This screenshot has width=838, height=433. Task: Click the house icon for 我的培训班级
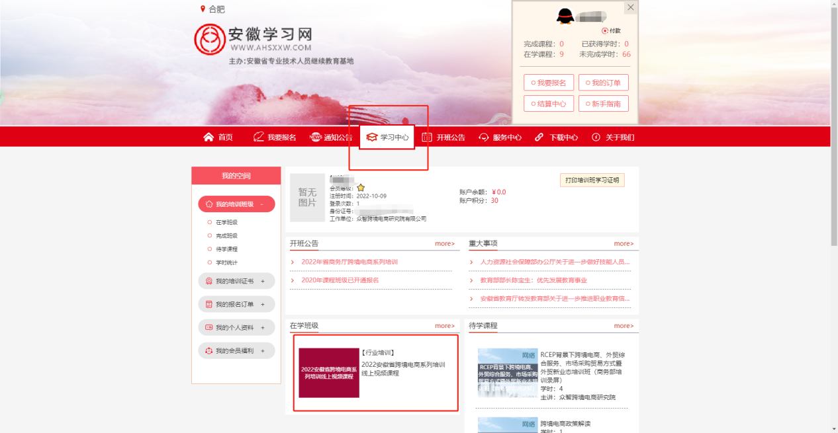[209, 204]
